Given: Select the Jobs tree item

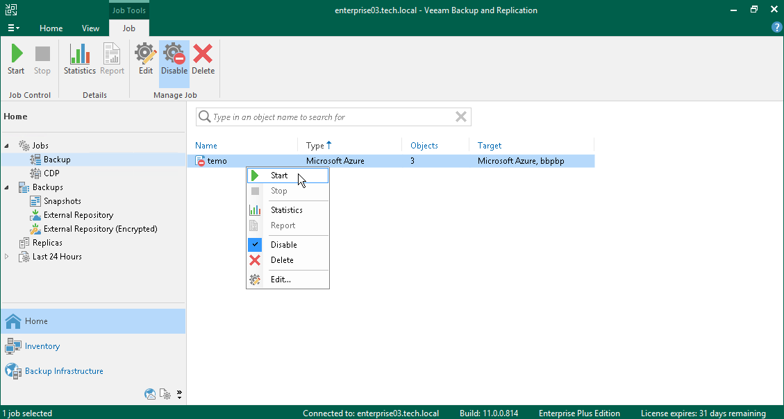Looking at the screenshot, I should 40,145.
